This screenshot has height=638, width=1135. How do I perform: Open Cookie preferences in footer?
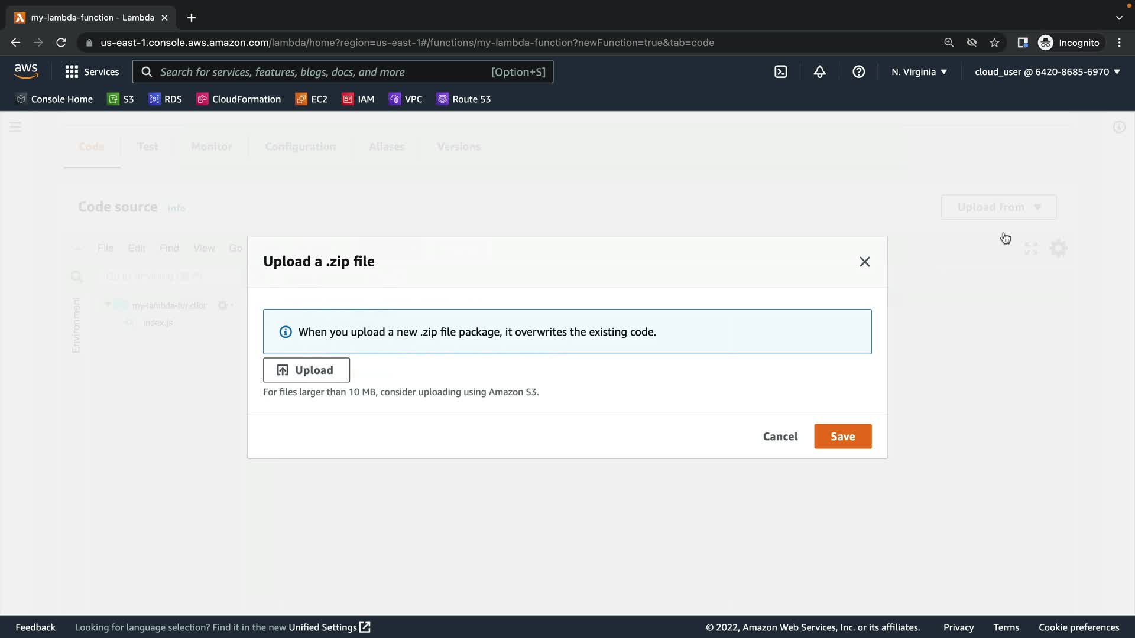tap(1078, 627)
